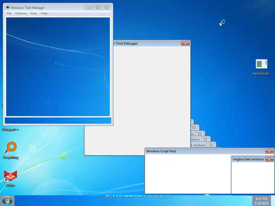Click the Windows Script Host title bar
Screen dimensions: 275x206
pos(205,151)
